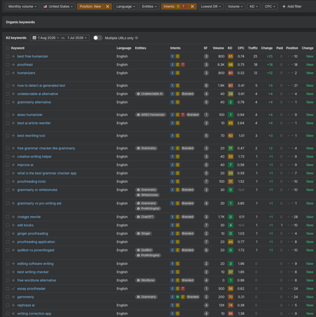Open the free wordtune alternative link

coord(37,280)
